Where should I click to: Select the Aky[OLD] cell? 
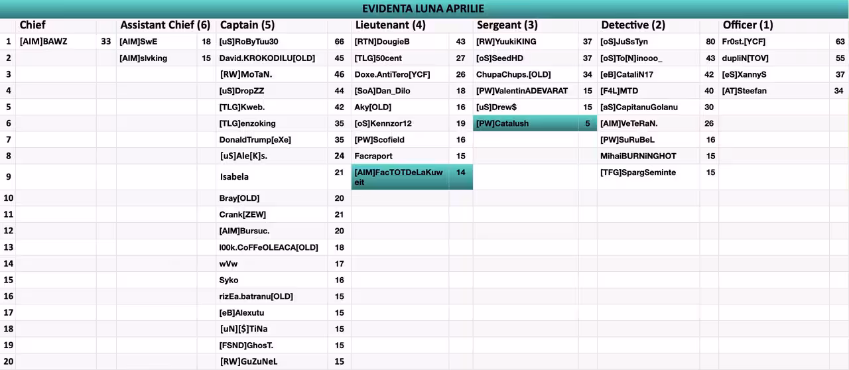point(400,107)
